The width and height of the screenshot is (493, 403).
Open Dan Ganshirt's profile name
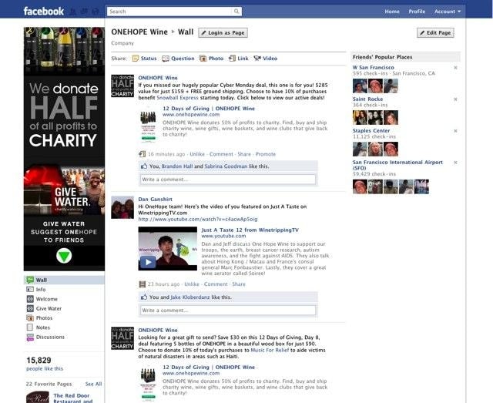click(x=156, y=199)
